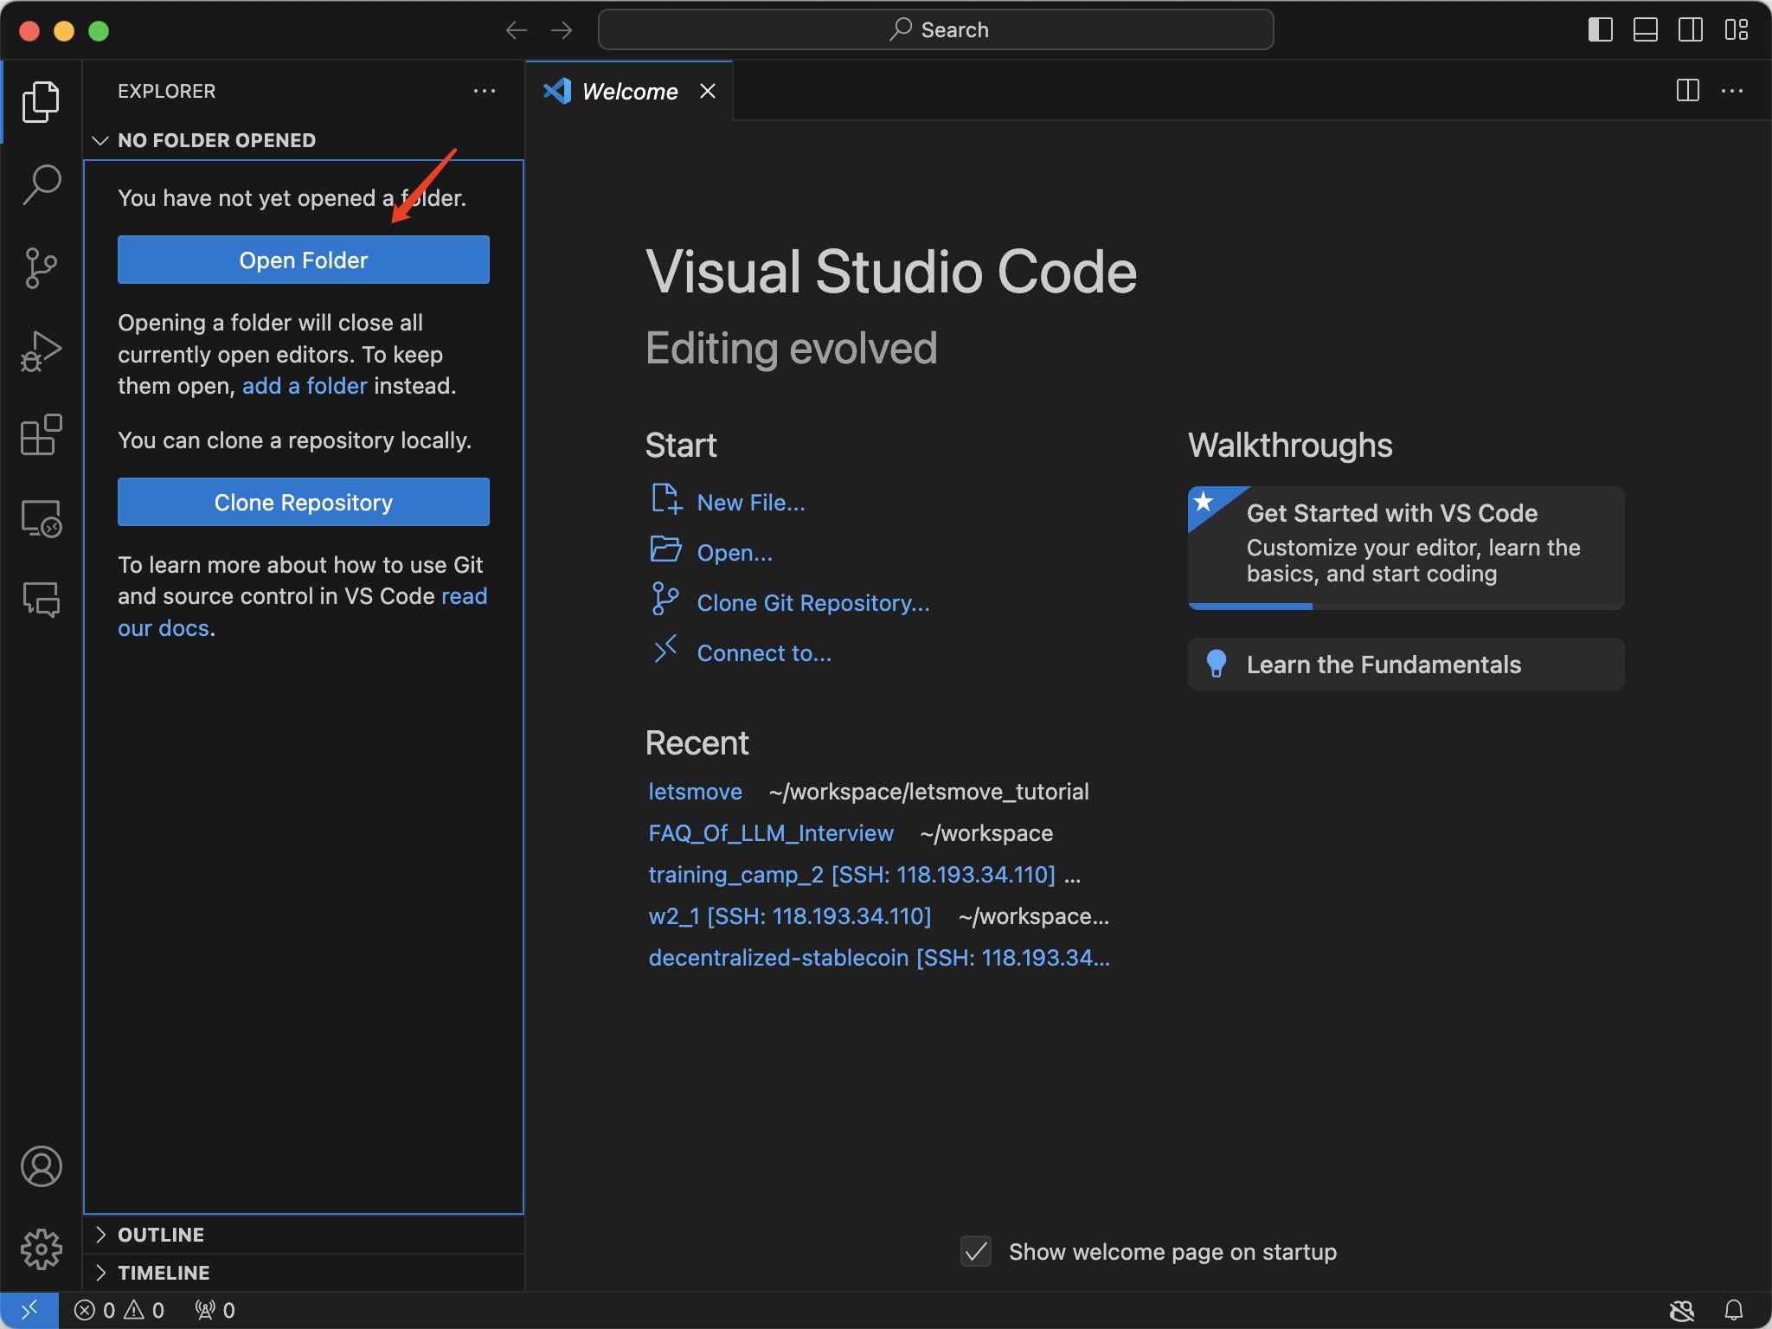The image size is (1772, 1329).
Task: Open the Source Control view
Action: (x=41, y=268)
